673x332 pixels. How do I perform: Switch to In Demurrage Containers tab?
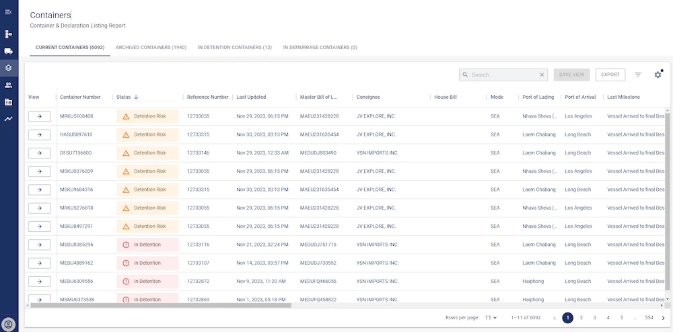320,48
